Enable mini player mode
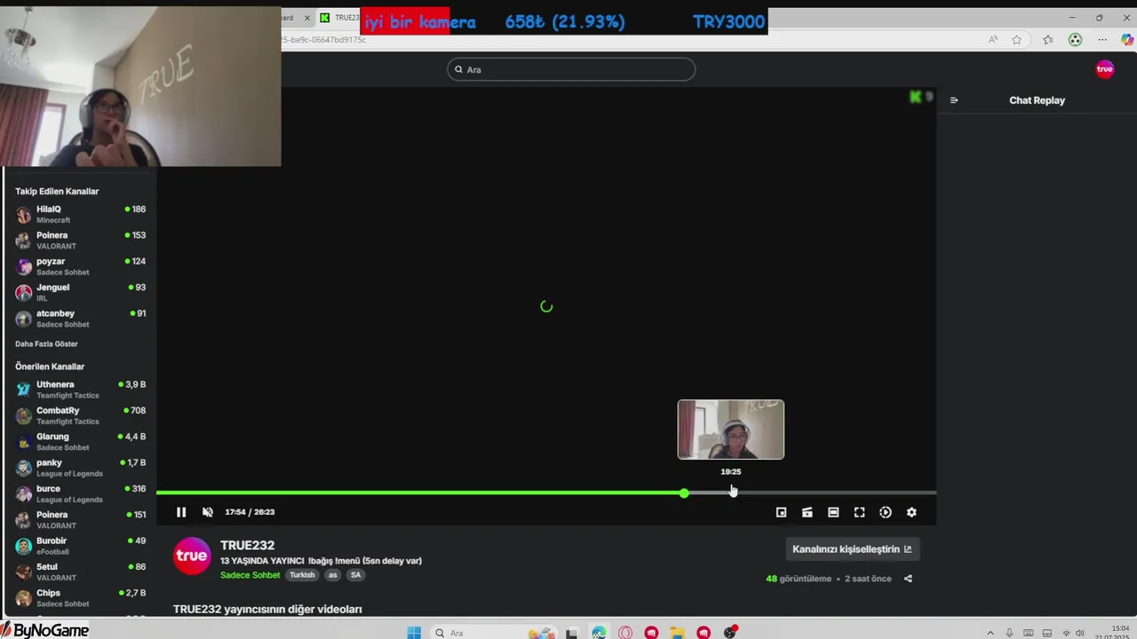 [x=781, y=512]
